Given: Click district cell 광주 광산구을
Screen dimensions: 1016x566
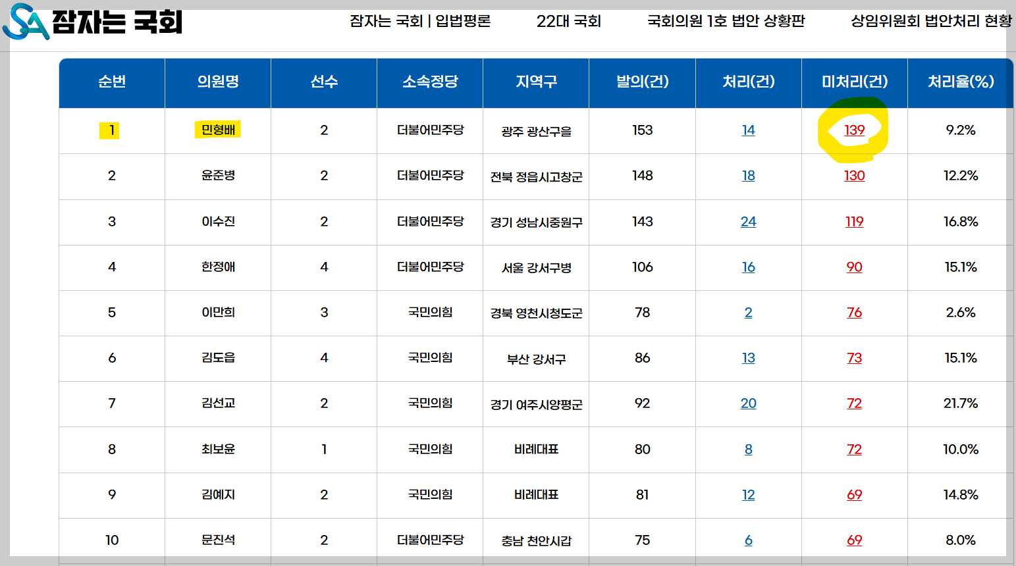Looking at the screenshot, I should [x=536, y=131].
